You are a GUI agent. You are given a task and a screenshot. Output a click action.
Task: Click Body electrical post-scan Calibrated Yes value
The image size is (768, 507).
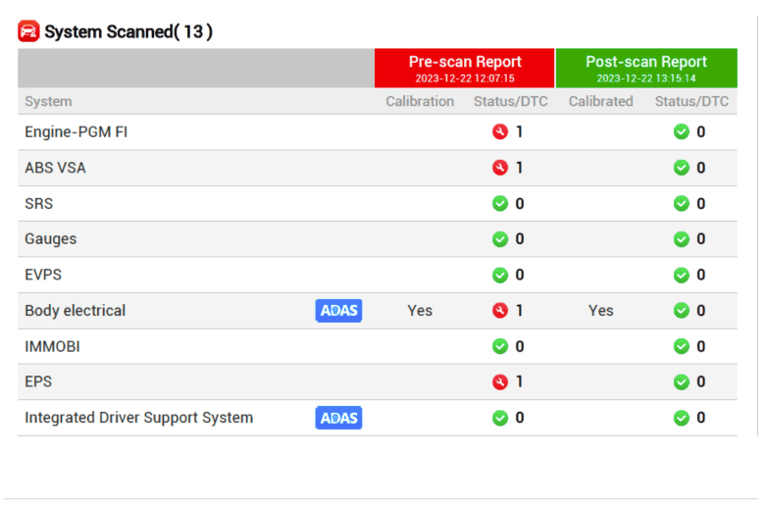pos(600,311)
